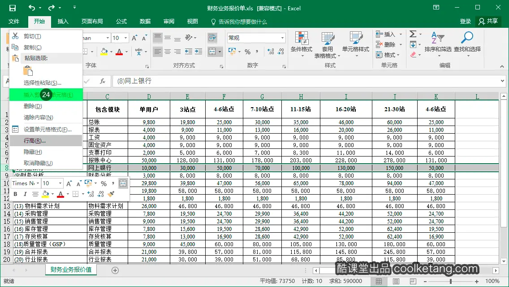Add a new sheet with plus button
Screen dimensions: 509x287
[115, 270]
